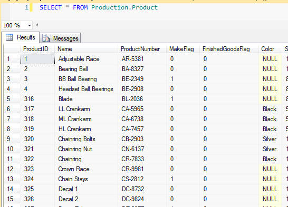
Task: Click the Chainring Nut name cell
Action: (86, 149)
